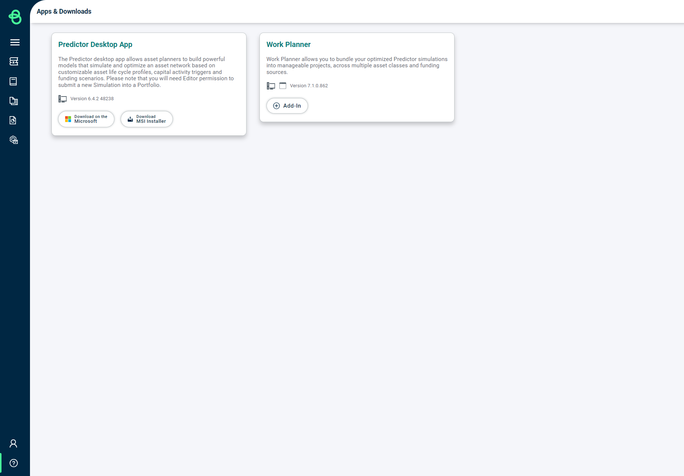The width and height of the screenshot is (684, 476).
Task: Open the report clock document sidebar icon
Action: pos(13,120)
